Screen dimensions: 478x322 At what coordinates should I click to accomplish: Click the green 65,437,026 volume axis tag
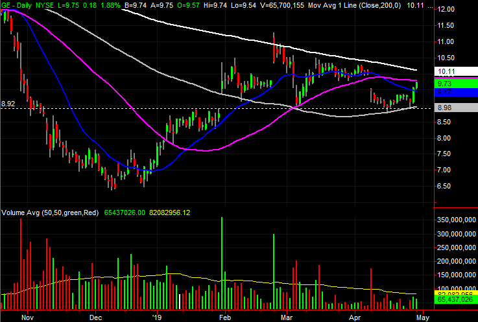click(x=456, y=300)
